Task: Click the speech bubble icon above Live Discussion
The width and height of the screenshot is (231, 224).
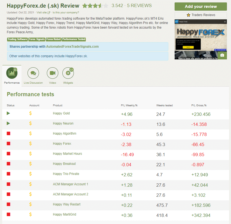Action: tap(33, 72)
